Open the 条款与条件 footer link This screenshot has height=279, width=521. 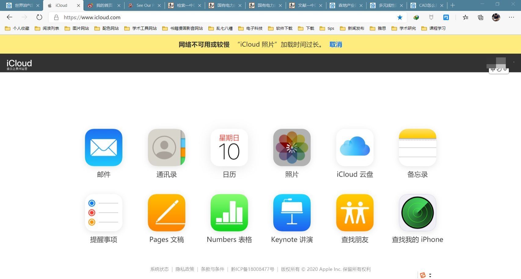(x=213, y=269)
